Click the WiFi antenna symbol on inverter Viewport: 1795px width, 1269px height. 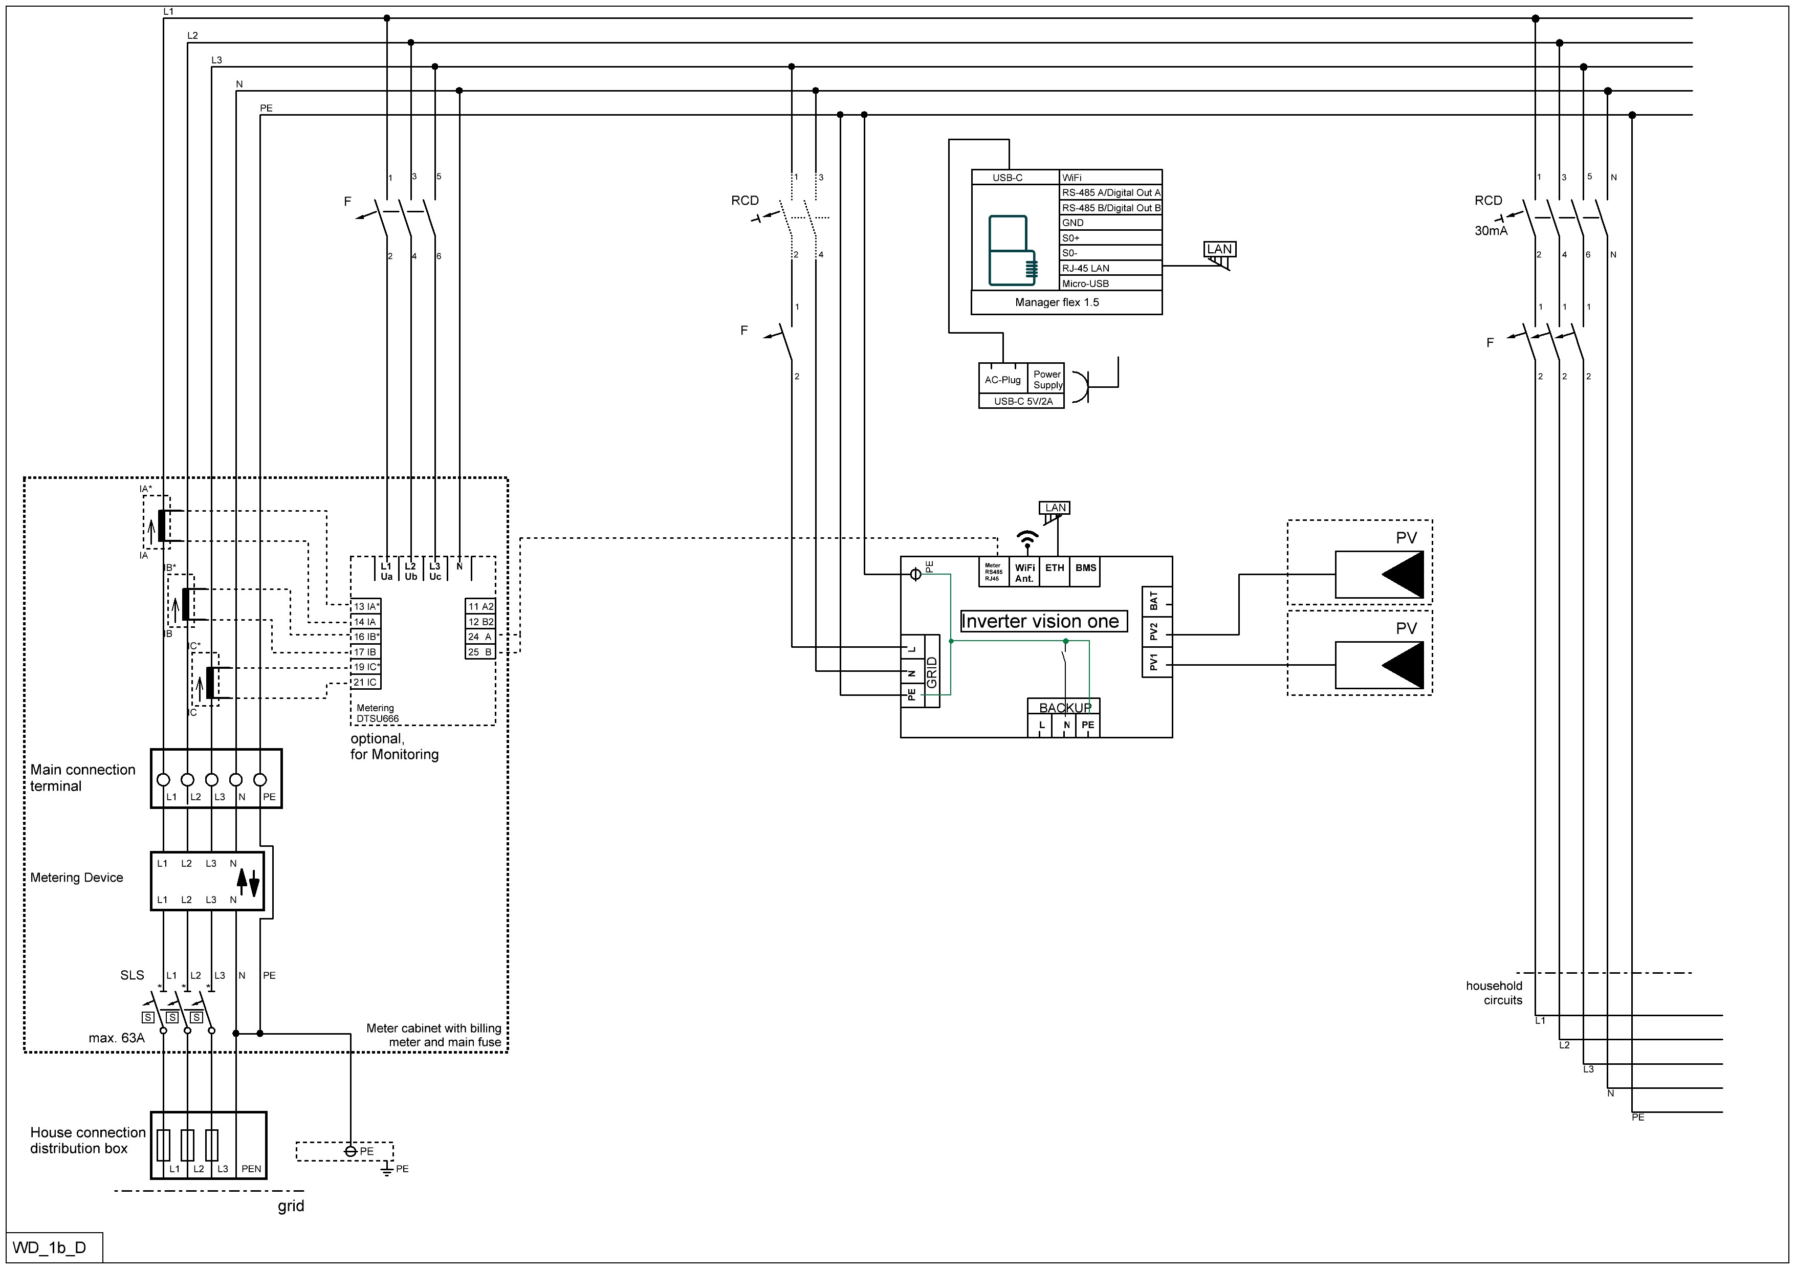1027,539
